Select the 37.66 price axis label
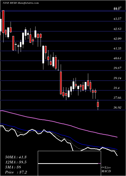 117,98
